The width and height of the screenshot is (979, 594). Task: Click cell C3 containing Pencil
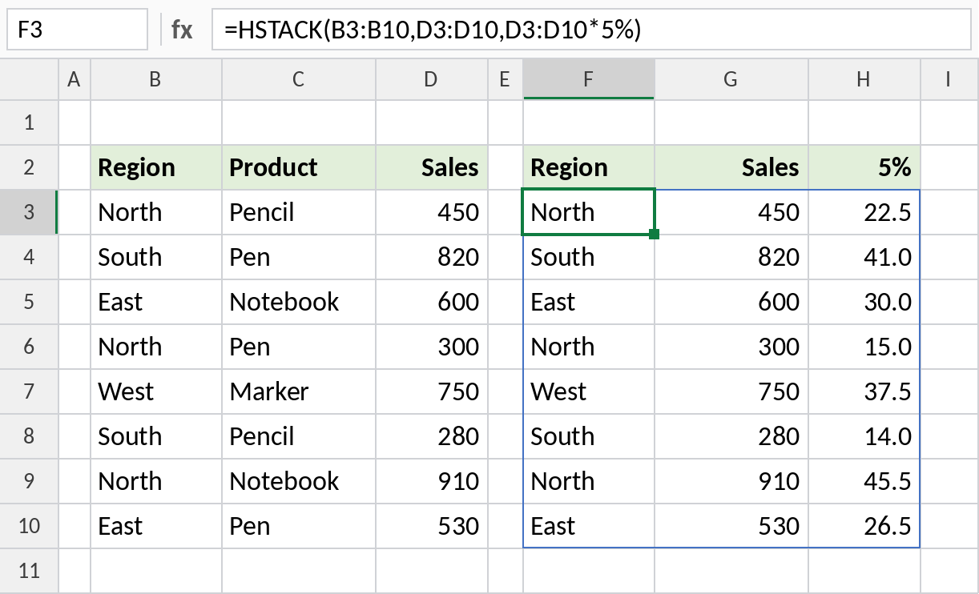(x=299, y=212)
